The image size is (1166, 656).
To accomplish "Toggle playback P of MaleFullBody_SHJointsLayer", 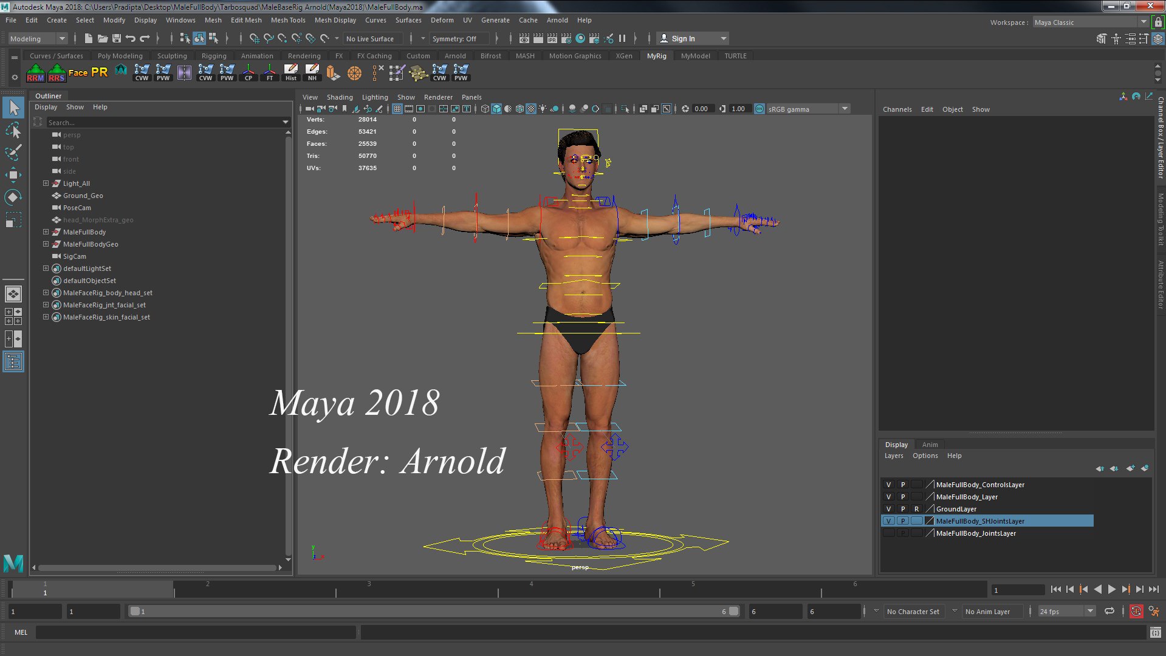I will click(902, 521).
